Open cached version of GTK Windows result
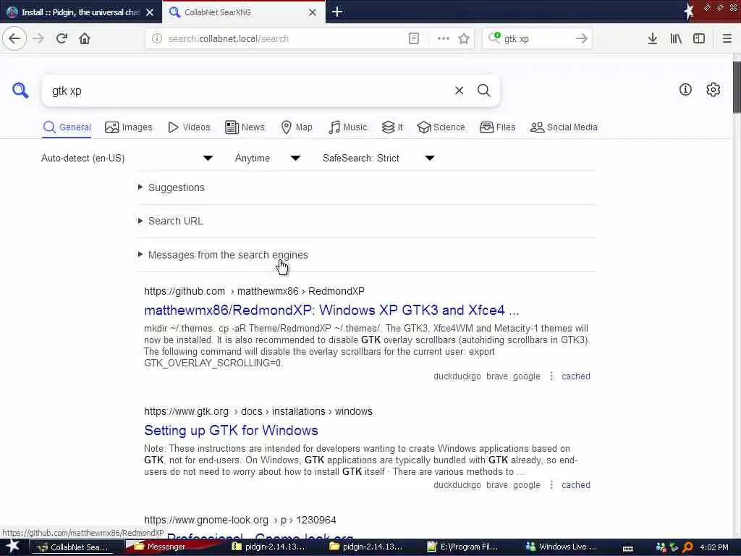This screenshot has width=741, height=556. point(575,484)
